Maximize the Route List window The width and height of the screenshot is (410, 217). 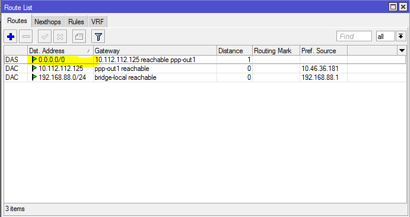(x=393, y=7)
